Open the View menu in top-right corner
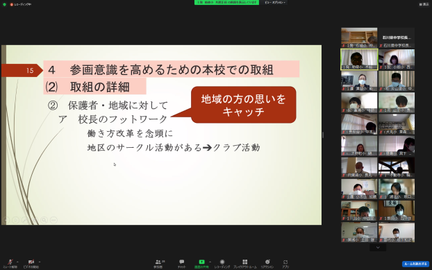This screenshot has height=270, width=432. coord(424,4)
